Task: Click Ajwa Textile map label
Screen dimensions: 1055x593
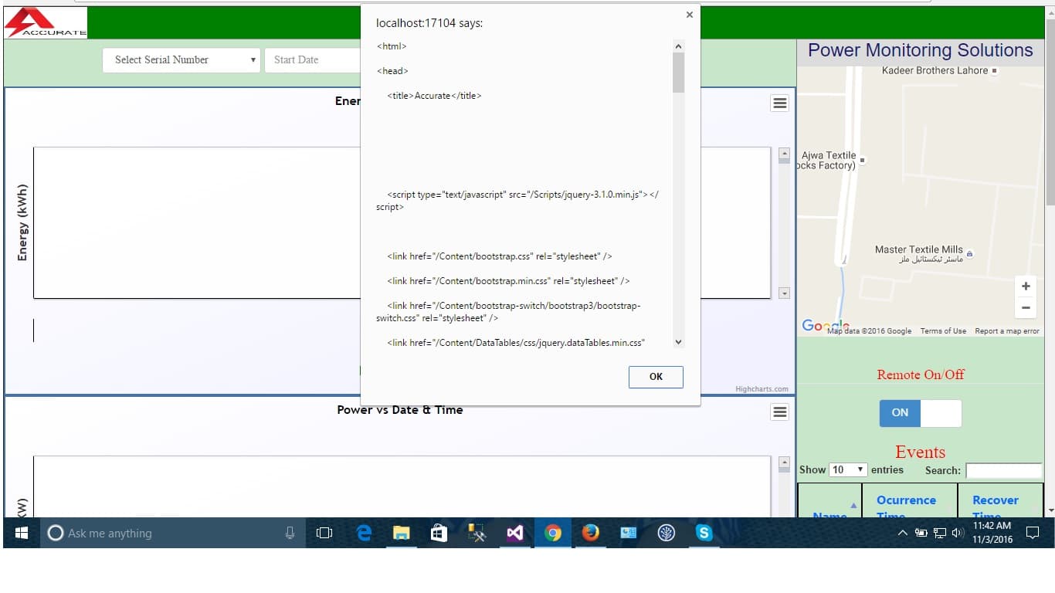Action: click(x=828, y=160)
